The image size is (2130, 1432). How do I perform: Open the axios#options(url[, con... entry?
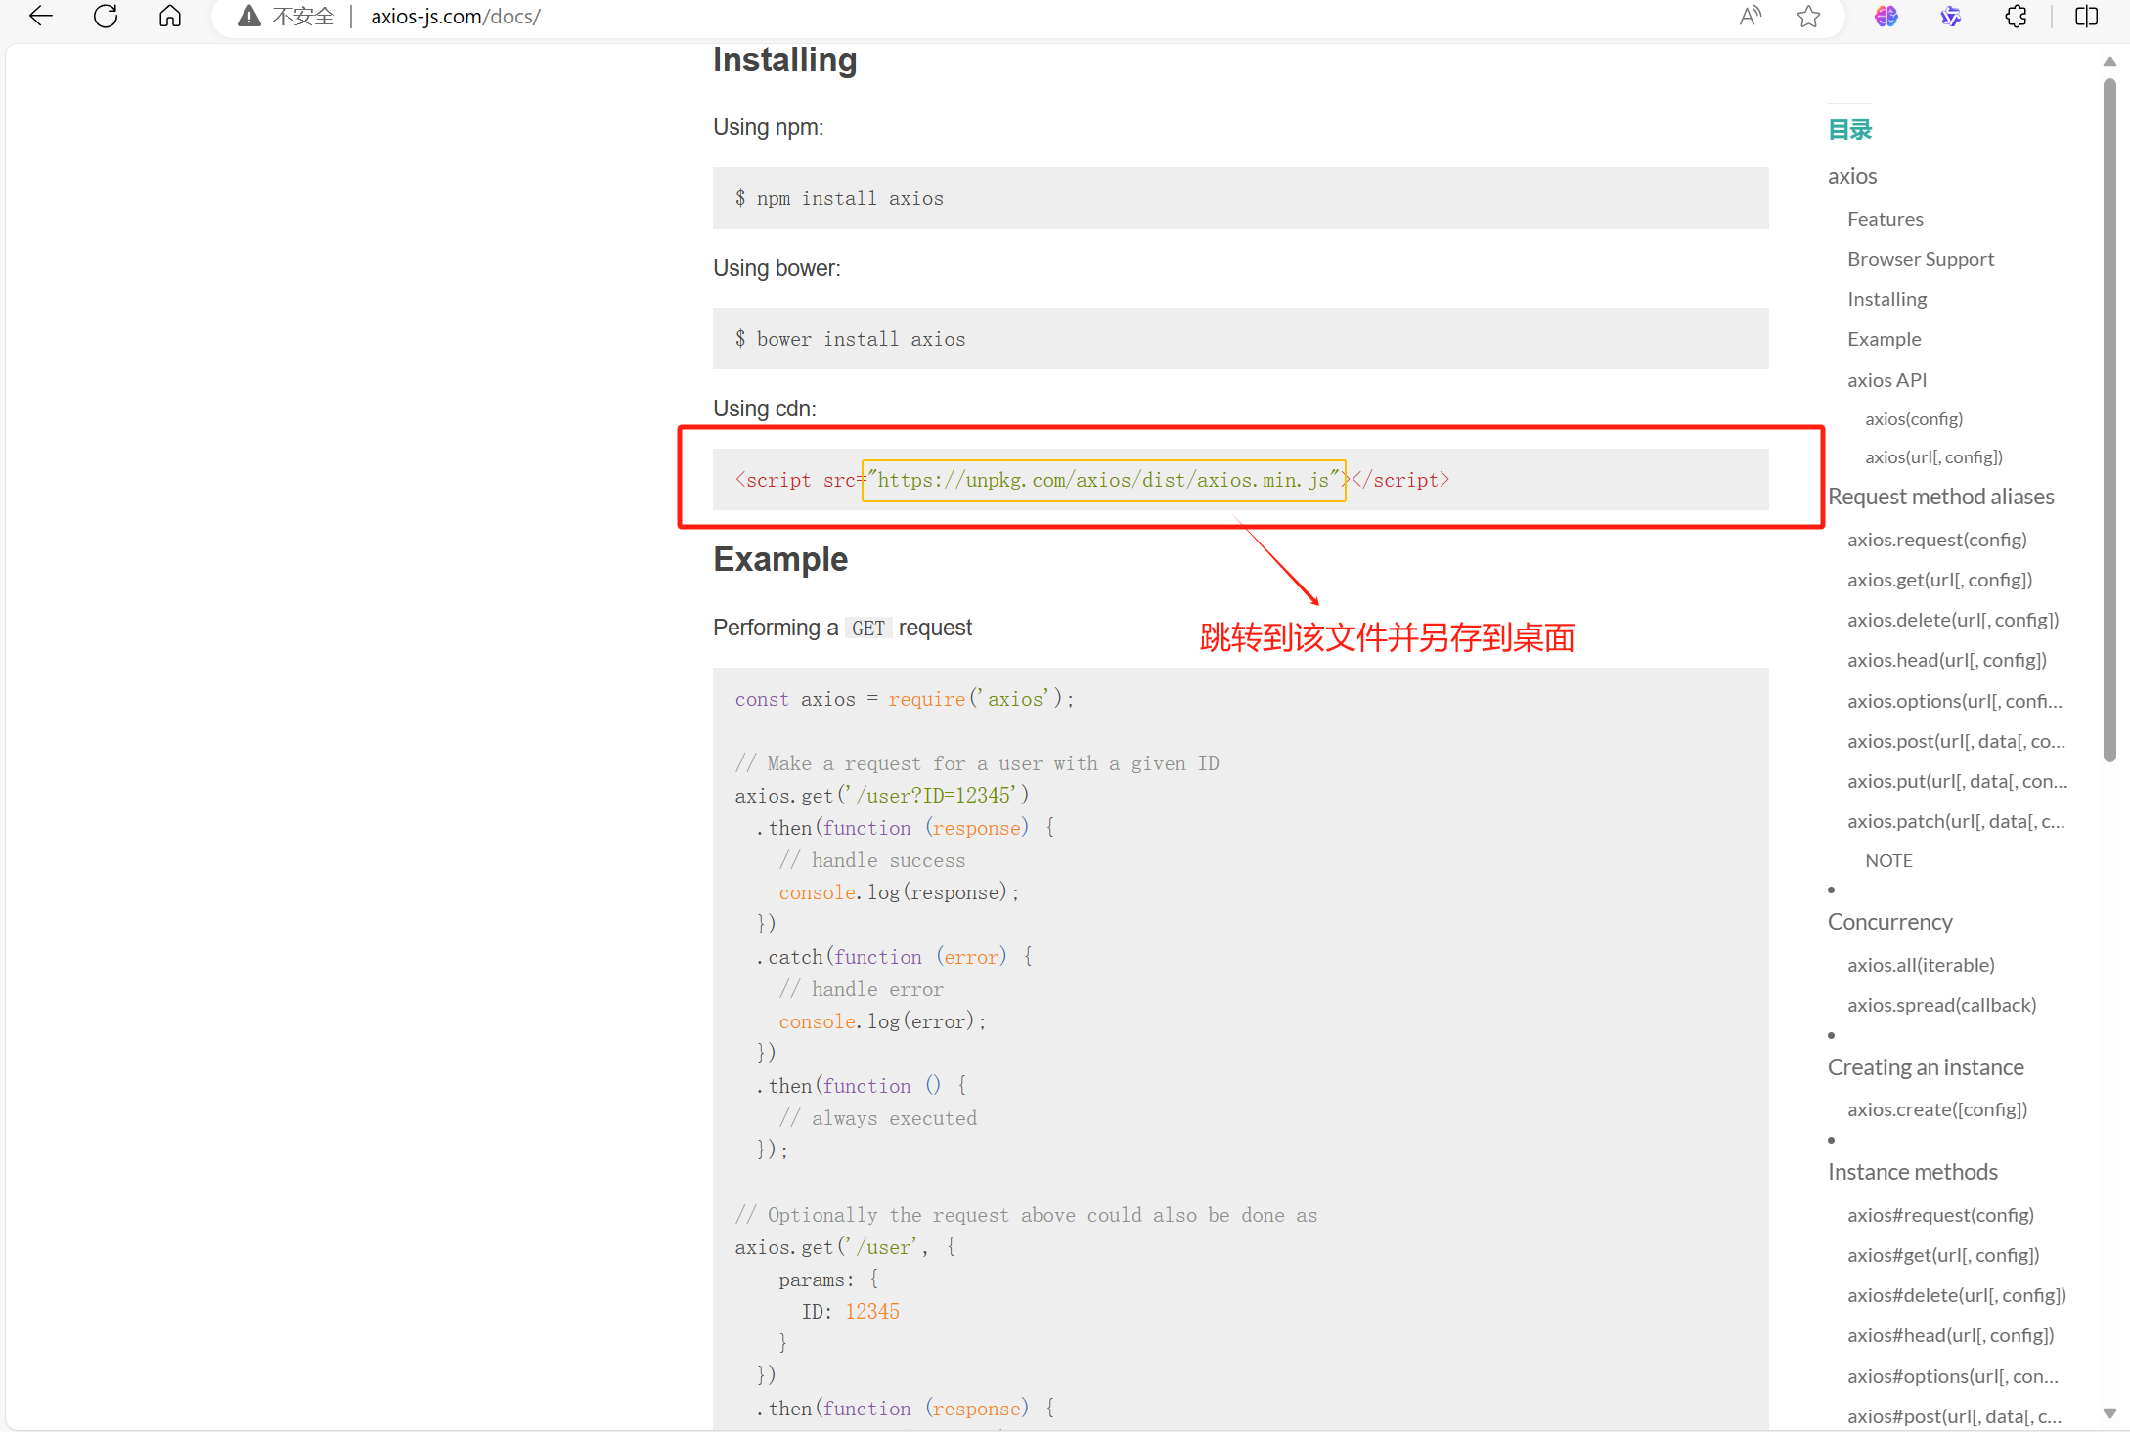[1953, 1376]
